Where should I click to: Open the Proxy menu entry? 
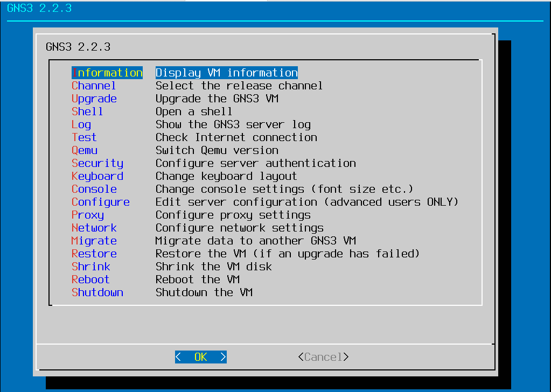(88, 215)
